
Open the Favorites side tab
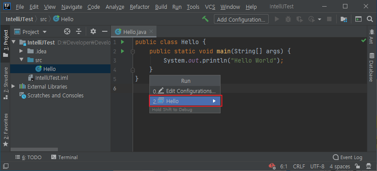pyautogui.click(x=5, y=130)
